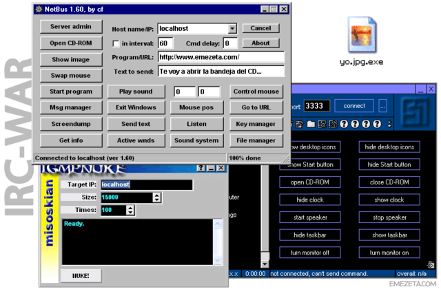Open the yo.jpg.exe desktop file icon
The height and width of the screenshot is (289, 441).
(362, 35)
